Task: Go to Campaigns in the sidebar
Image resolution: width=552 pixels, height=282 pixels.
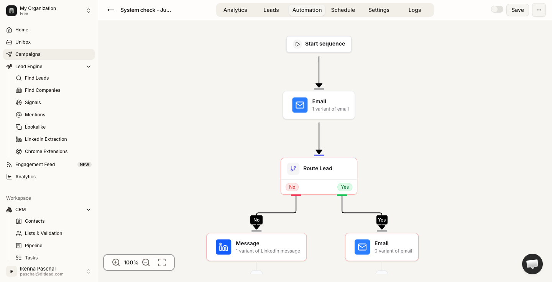Action: pyautogui.click(x=49, y=54)
